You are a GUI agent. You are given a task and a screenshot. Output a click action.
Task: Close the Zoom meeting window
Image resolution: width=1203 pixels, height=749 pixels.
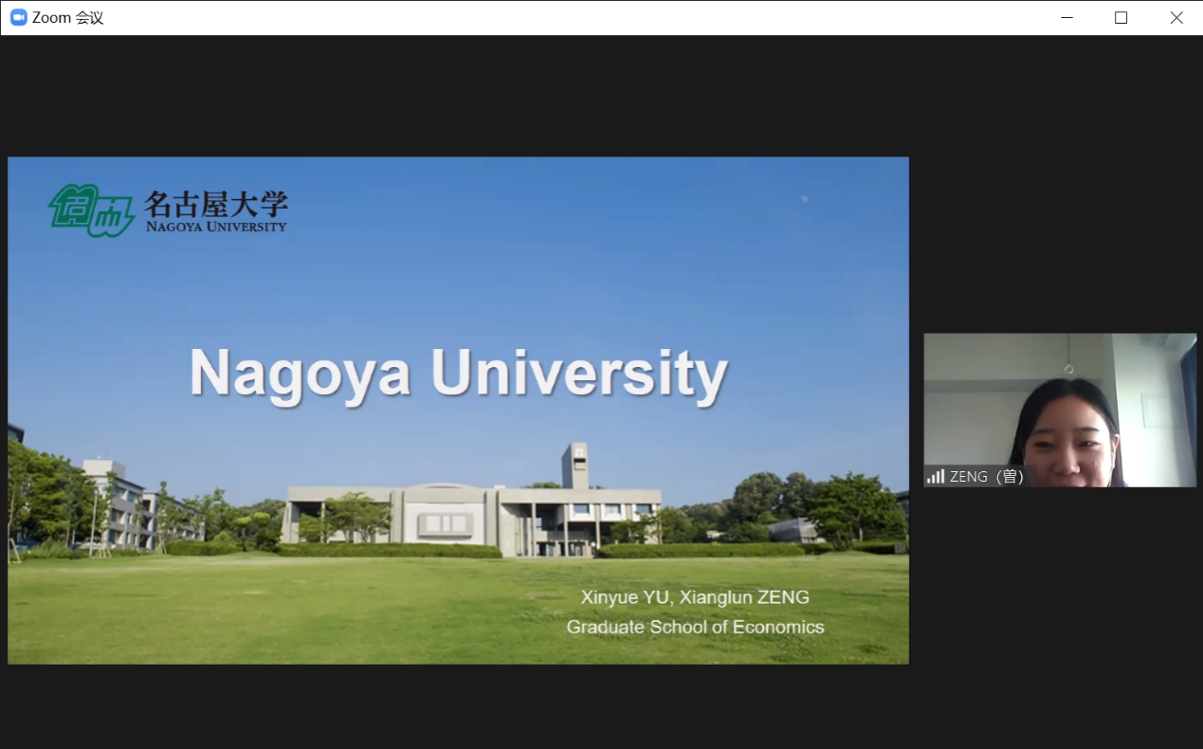pos(1176,18)
